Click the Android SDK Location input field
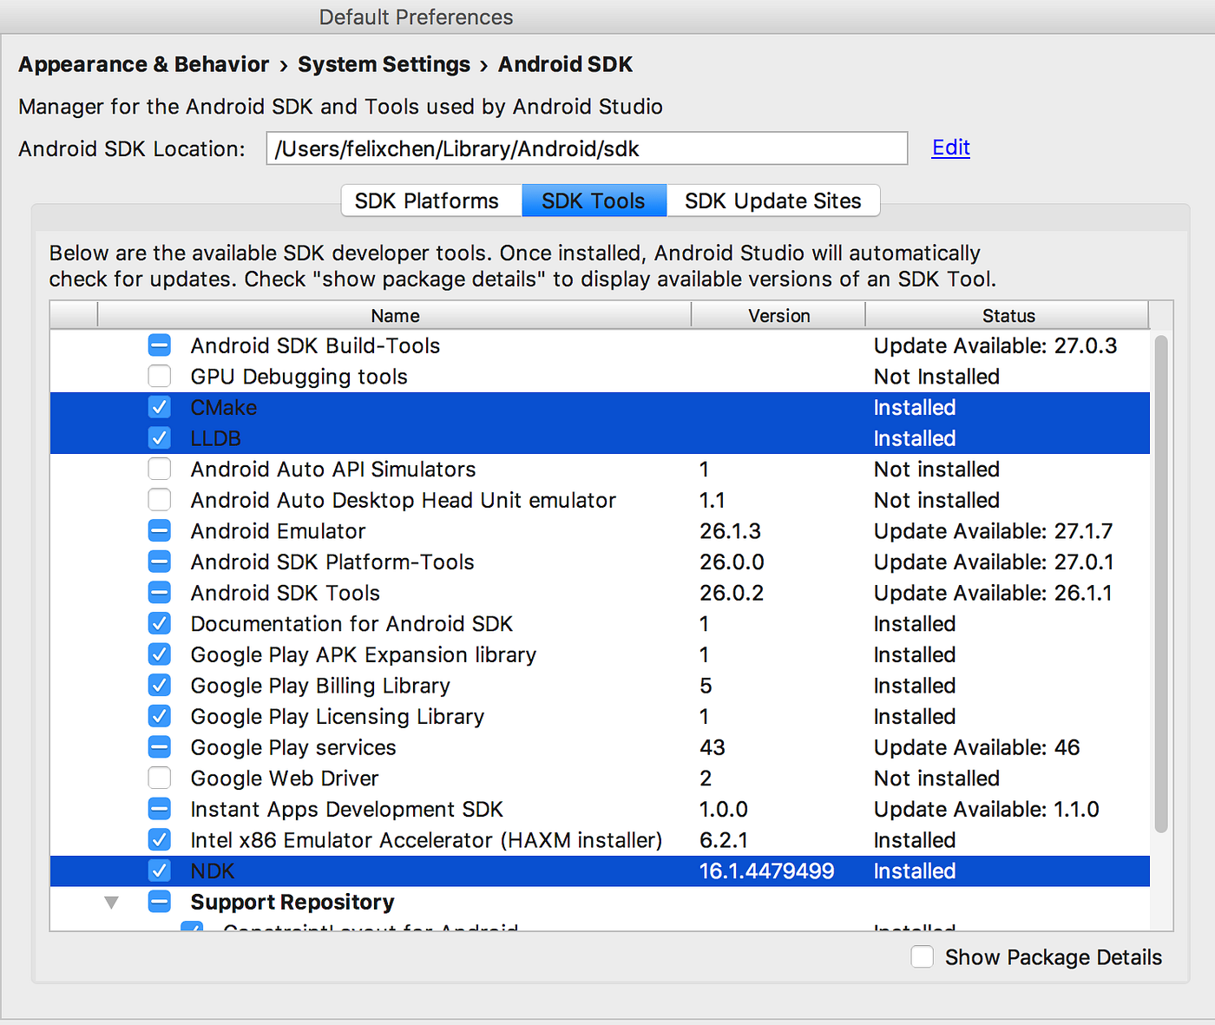This screenshot has height=1025, width=1215. 586,148
